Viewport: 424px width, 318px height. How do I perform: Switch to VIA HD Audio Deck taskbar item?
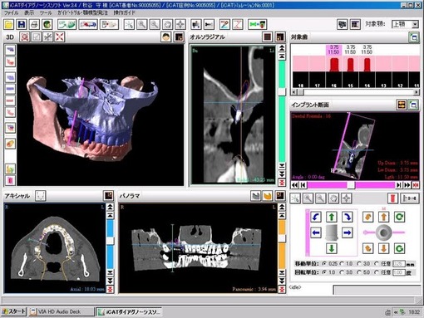(62, 311)
